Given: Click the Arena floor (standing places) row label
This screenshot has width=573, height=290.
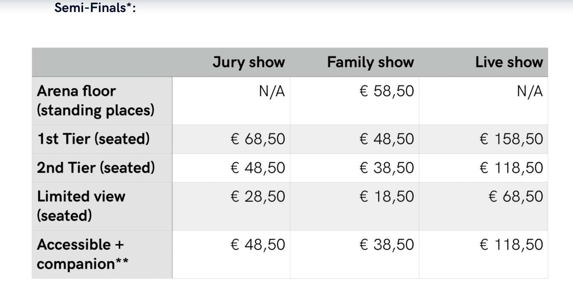Looking at the screenshot, I should tap(96, 101).
